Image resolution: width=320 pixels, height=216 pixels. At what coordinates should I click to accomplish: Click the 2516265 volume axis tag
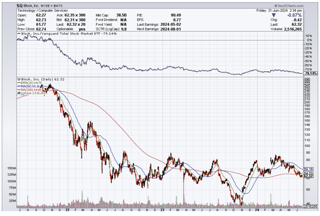[x=310, y=207]
